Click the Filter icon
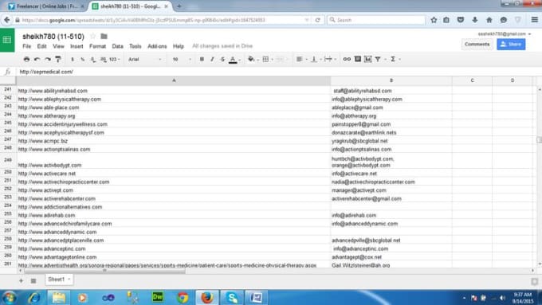542x305 pixels. point(378,60)
